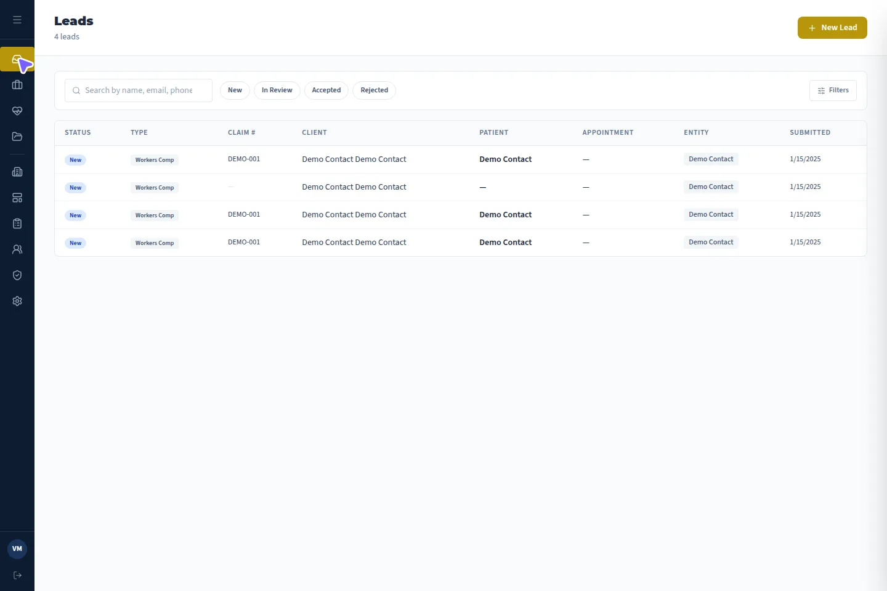Click the SUBMITTED column header
The width and height of the screenshot is (887, 591).
coord(810,132)
